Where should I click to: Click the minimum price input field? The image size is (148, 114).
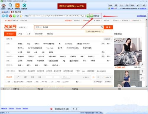(x=49, y=77)
